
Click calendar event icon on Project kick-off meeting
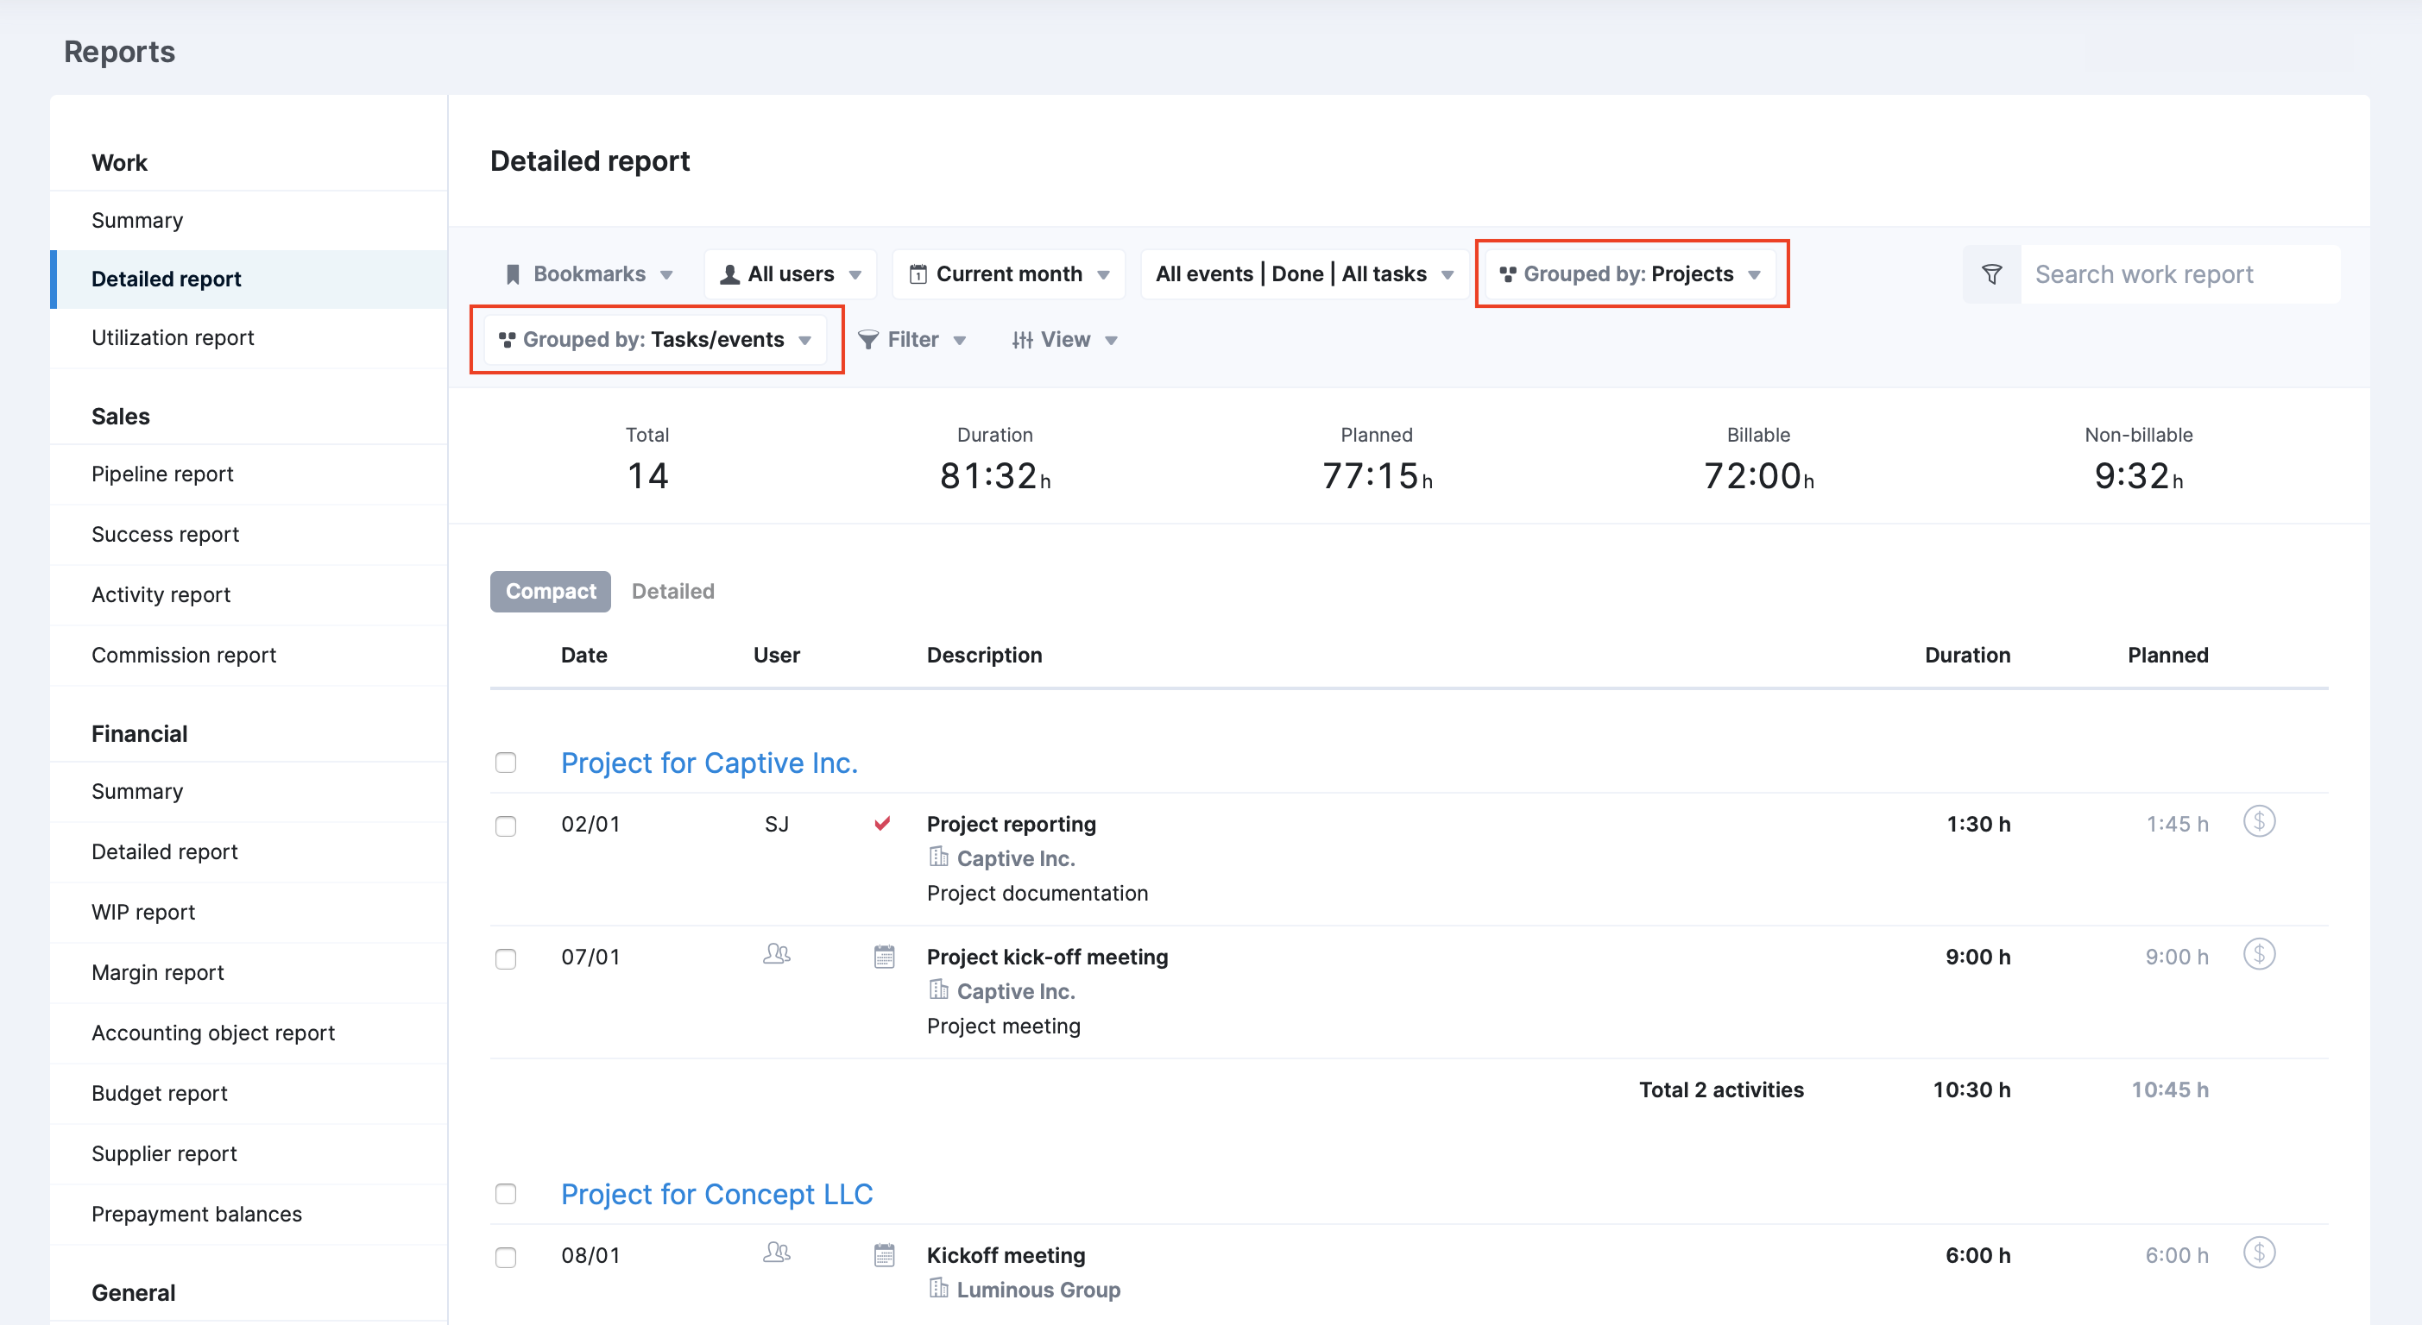(x=884, y=957)
